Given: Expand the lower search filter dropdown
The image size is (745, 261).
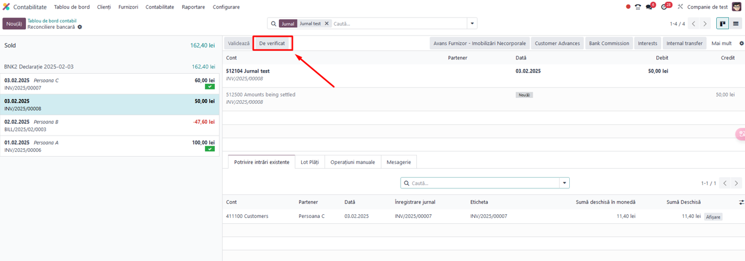Looking at the screenshot, I should (x=564, y=183).
